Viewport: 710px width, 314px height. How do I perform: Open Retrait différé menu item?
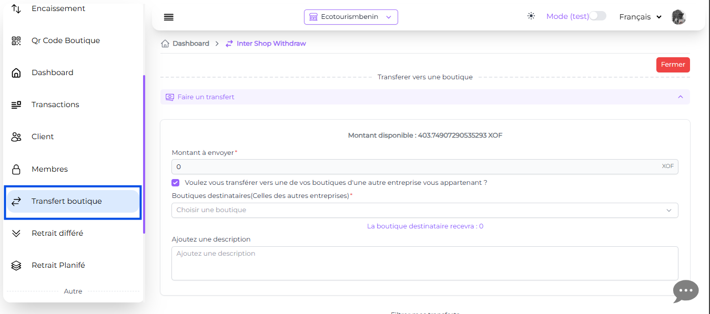[57, 233]
